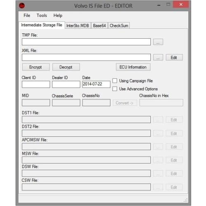
Task: Open ECU Information
Action: click(x=133, y=67)
